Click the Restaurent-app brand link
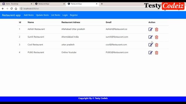 (x=11, y=15)
